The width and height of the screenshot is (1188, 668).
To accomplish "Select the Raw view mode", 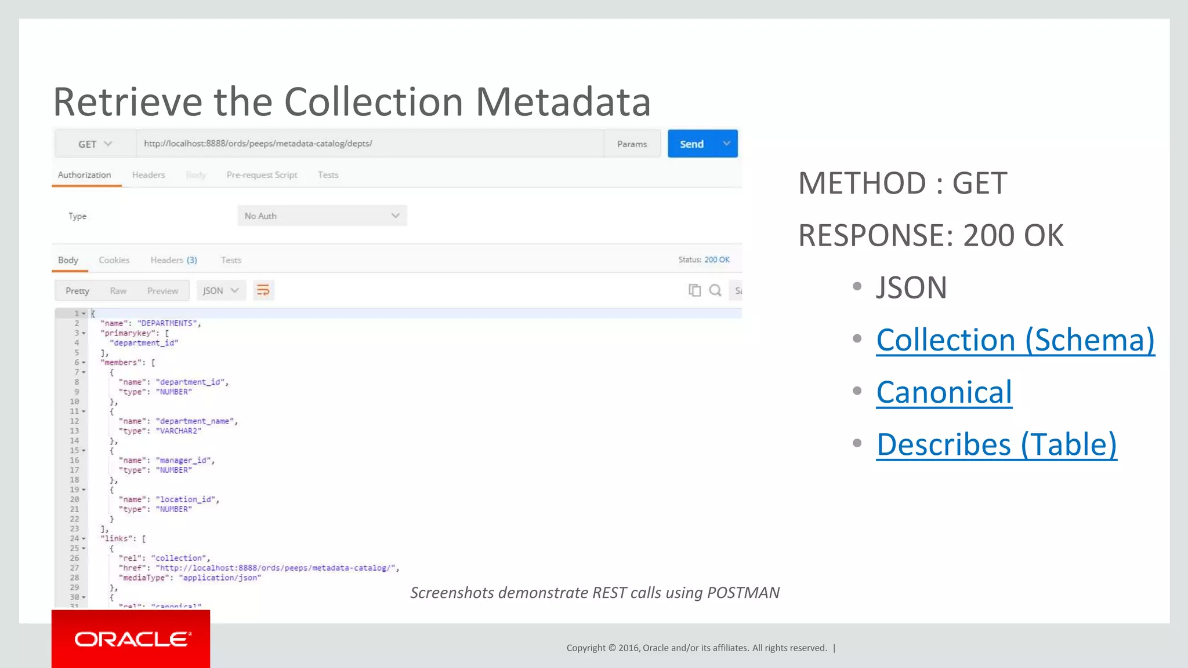I will click(x=118, y=291).
